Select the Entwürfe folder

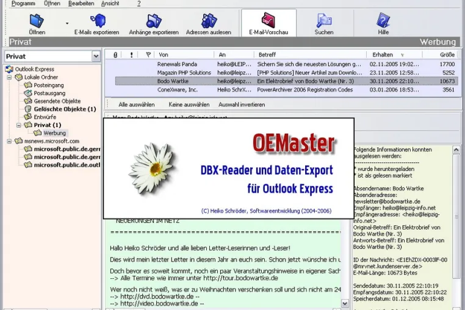coord(45,117)
